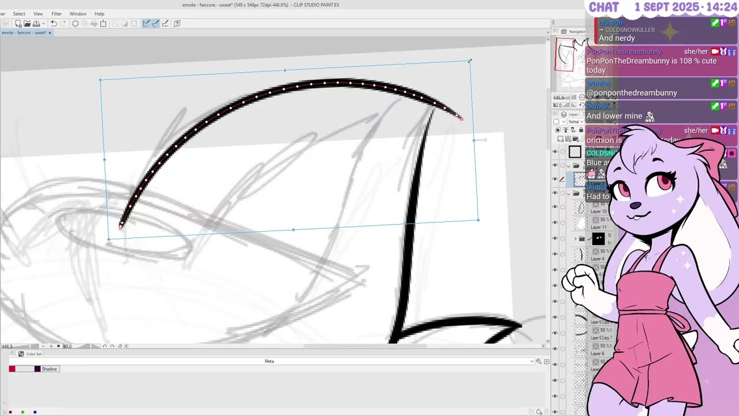Select the light gray middle color swatch

click(x=25, y=369)
